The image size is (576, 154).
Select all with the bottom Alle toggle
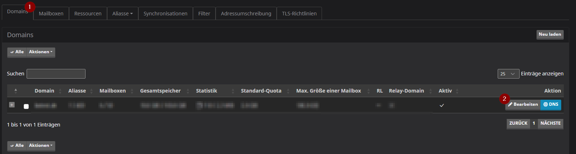pos(17,146)
